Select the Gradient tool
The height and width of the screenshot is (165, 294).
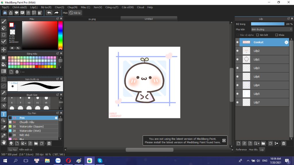(3, 71)
